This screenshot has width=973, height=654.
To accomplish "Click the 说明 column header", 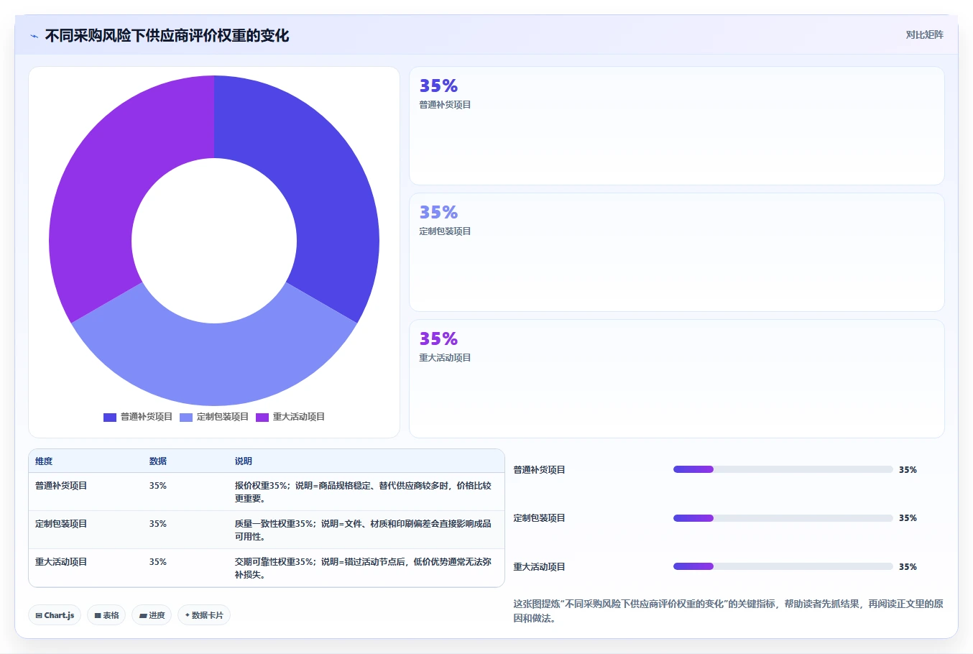I will pyautogui.click(x=243, y=461).
